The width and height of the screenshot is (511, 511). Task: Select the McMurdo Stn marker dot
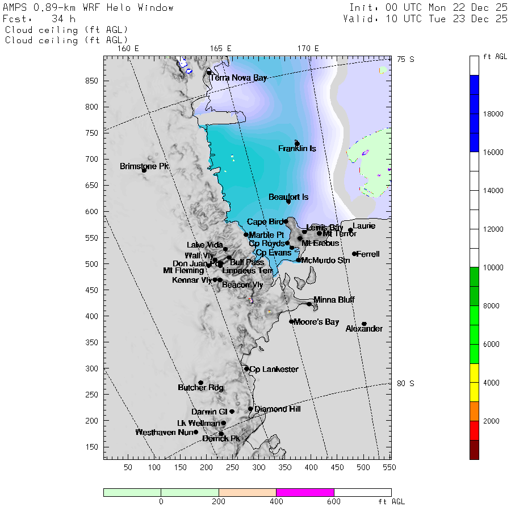tap(298, 260)
